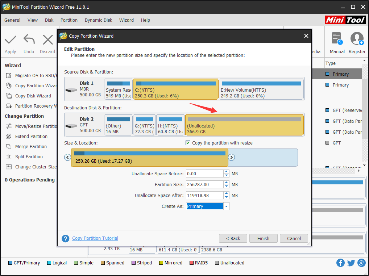Click the left arrow partition handle
Image resolution: width=369 pixels, height=276 pixels.
tap(67, 158)
